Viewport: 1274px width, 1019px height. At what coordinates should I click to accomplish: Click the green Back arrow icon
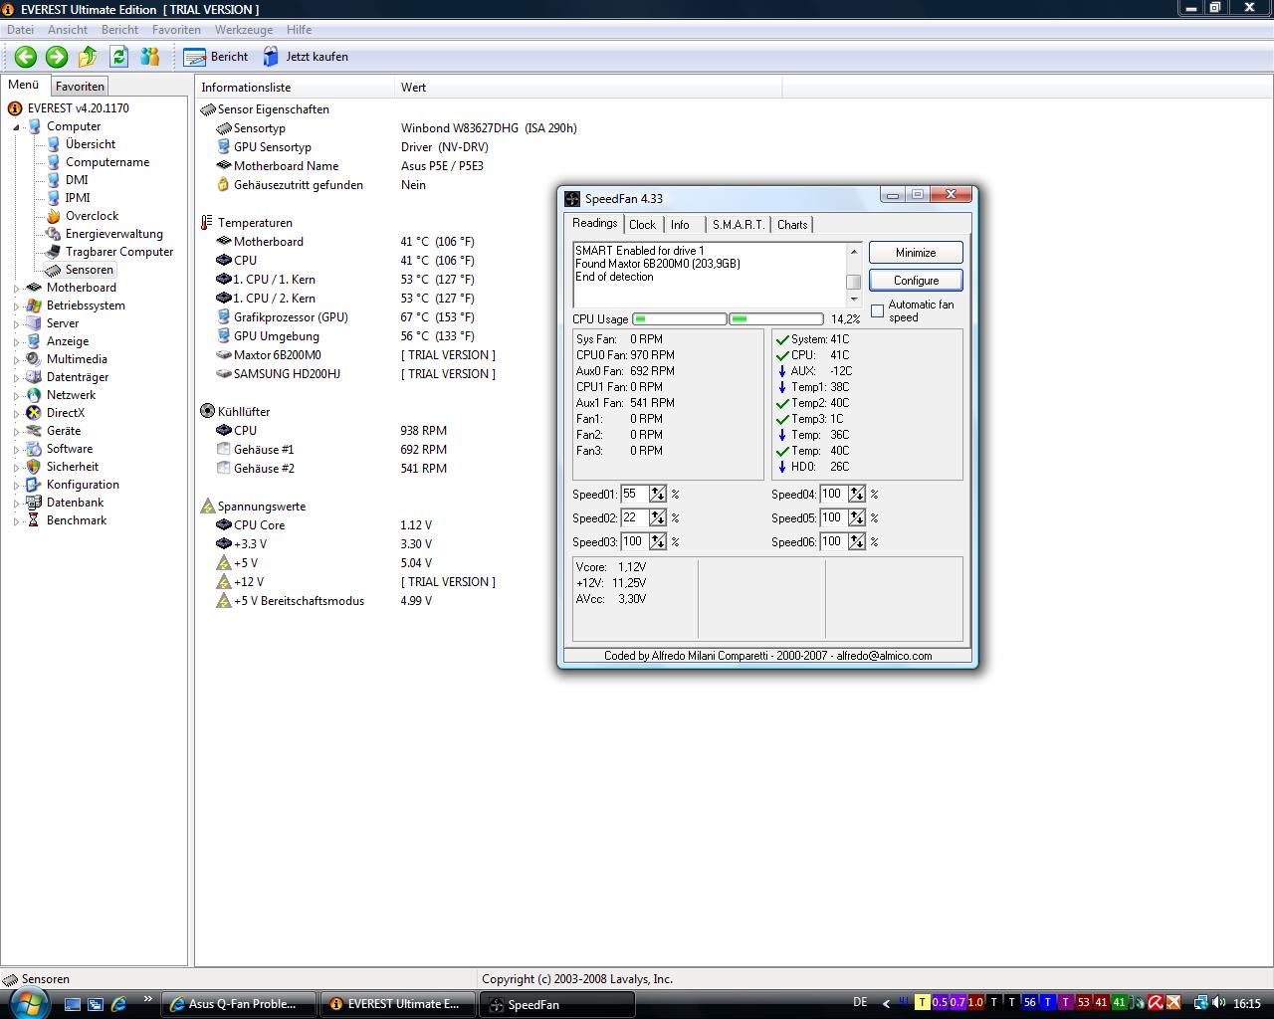pyautogui.click(x=26, y=57)
